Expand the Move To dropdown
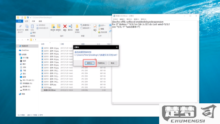 pos(53,31)
